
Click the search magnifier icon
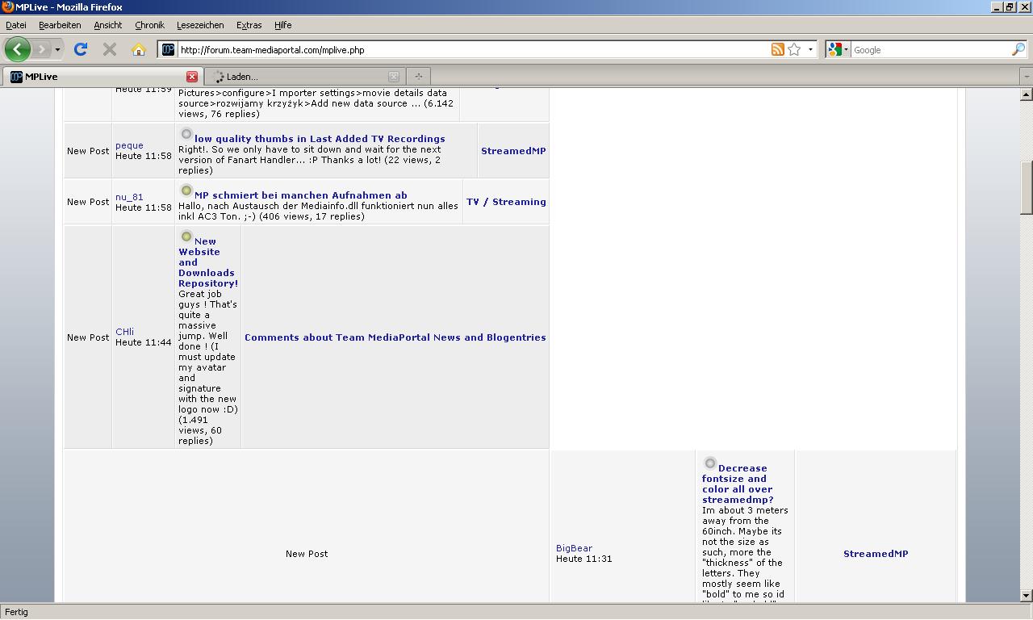tap(1018, 49)
